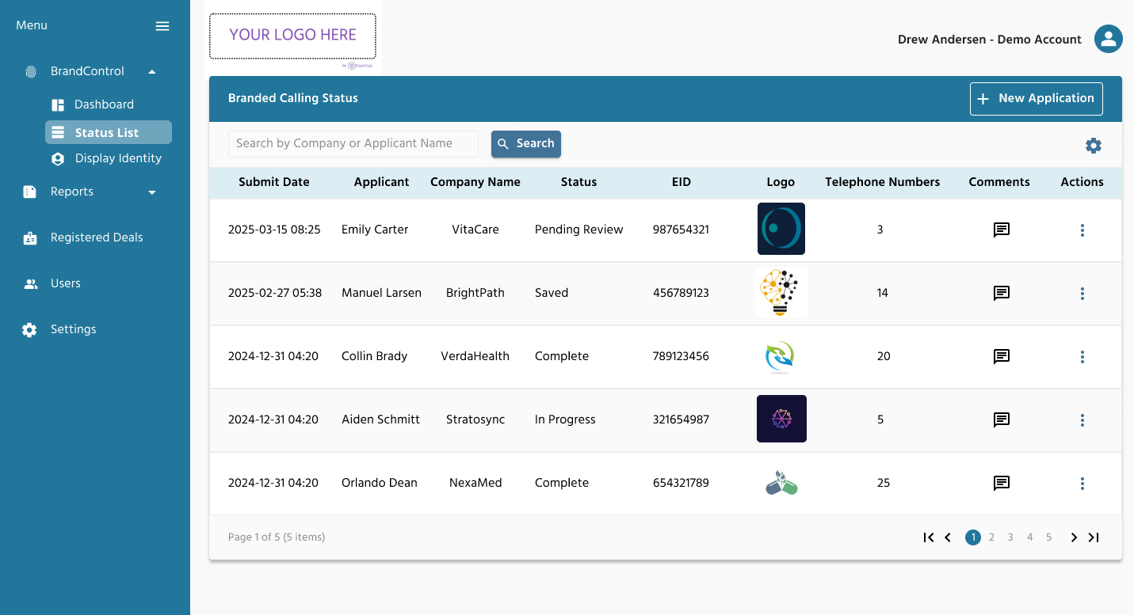Image resolution: width=1134 pixels, height=615 pixels.
Task: Open Reports in the sidebar
Action: pyautogui.click(x=71, y=192)
